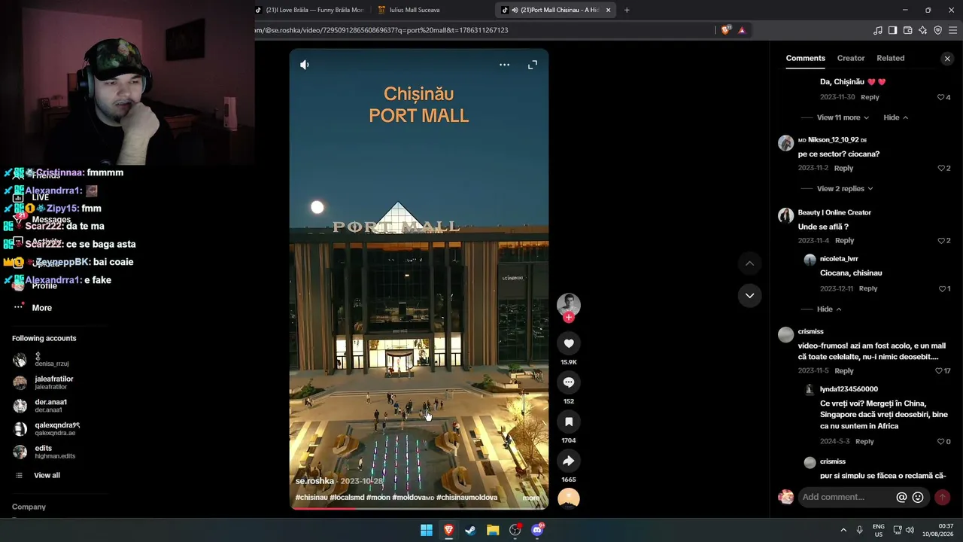Open Brave Rewards triangle icon
The width and height of the screenshot is (963, 542).
tap(742, 30)
